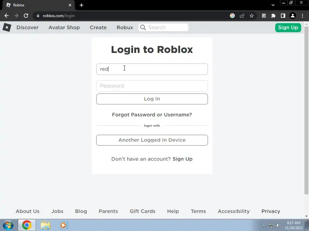
Task: Close the Roblox tab
Action: pyautogui.click(x=70, y=5)
